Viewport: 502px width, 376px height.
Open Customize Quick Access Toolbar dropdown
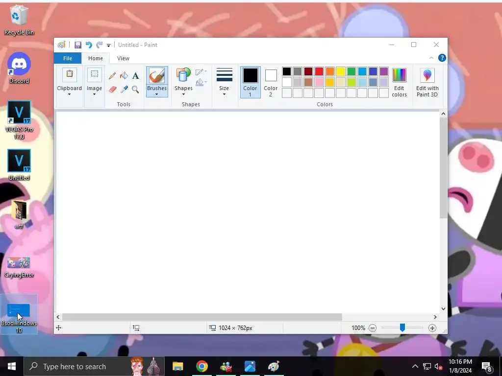point(108,46)
